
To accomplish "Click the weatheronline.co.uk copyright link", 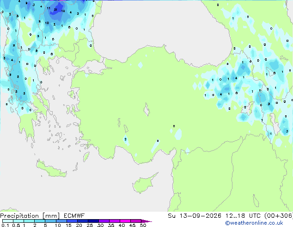I will point(254,223).
